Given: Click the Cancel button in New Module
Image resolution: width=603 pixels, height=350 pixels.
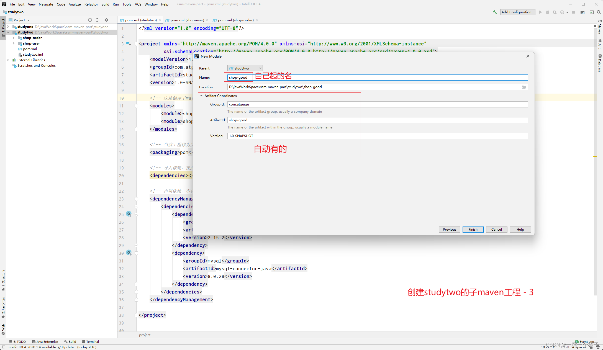Looking at the screenshot, I should [x=497, y=229].
